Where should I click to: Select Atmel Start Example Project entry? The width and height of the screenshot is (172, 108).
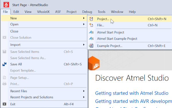click(x=130, y=38)
